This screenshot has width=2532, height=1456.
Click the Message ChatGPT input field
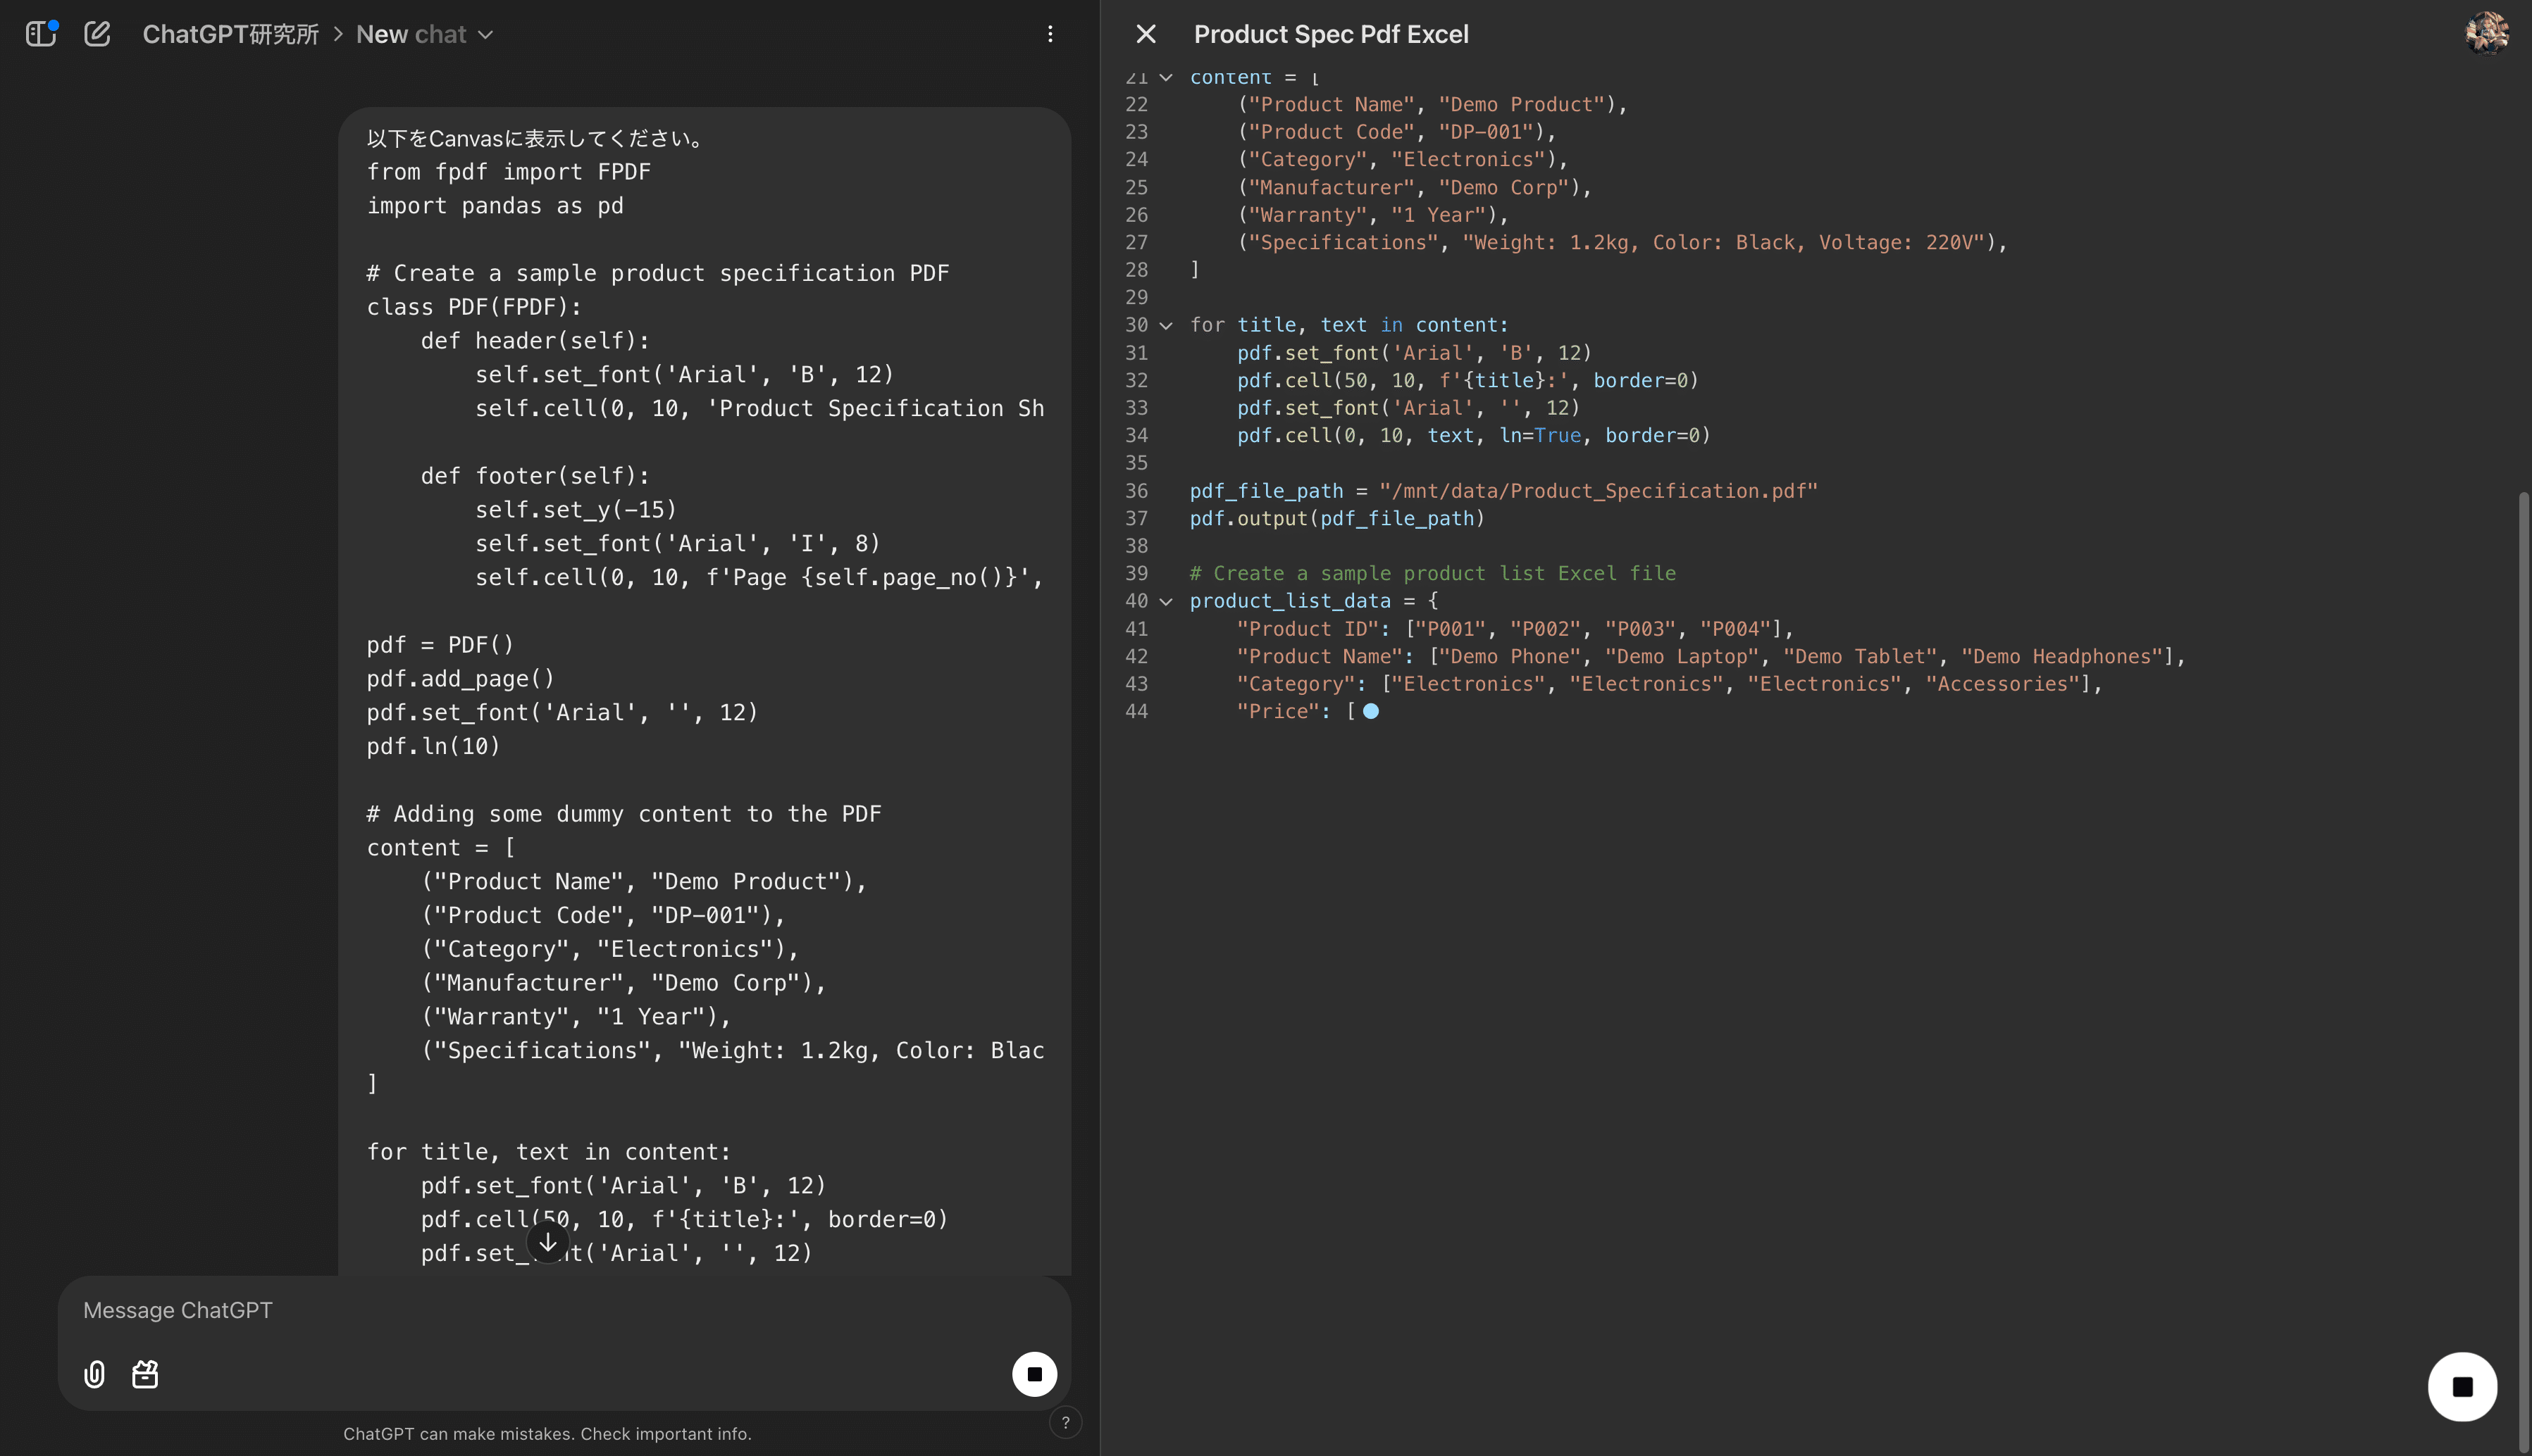[540, 1310]
